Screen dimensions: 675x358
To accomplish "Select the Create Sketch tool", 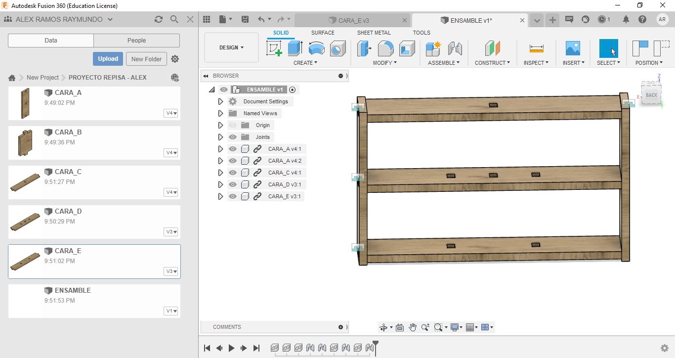I will pyautogui.click(x=274, y=48).
